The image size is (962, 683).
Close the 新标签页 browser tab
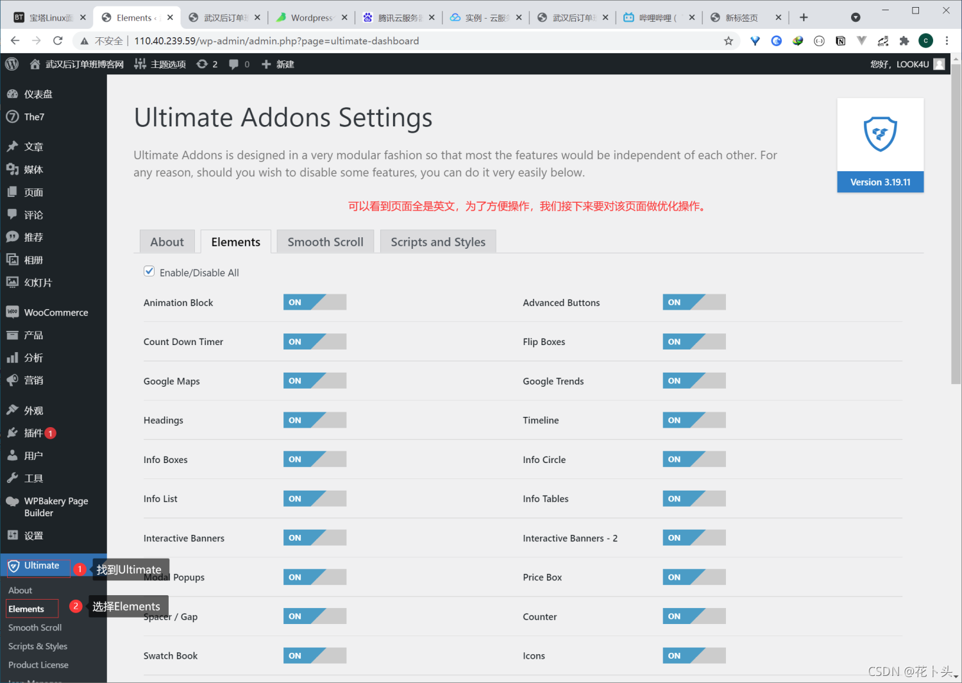(778, 18)
